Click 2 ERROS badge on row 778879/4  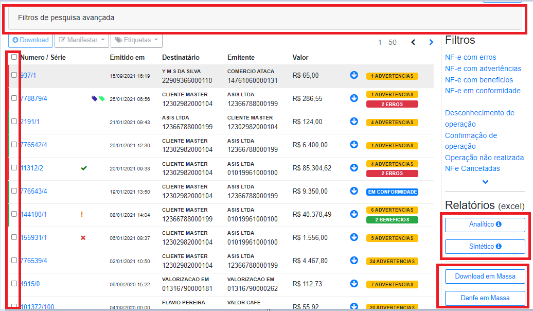392,104
